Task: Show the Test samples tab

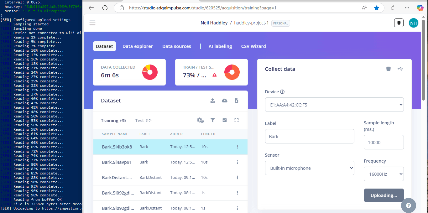Action: (x=143, y=121)
